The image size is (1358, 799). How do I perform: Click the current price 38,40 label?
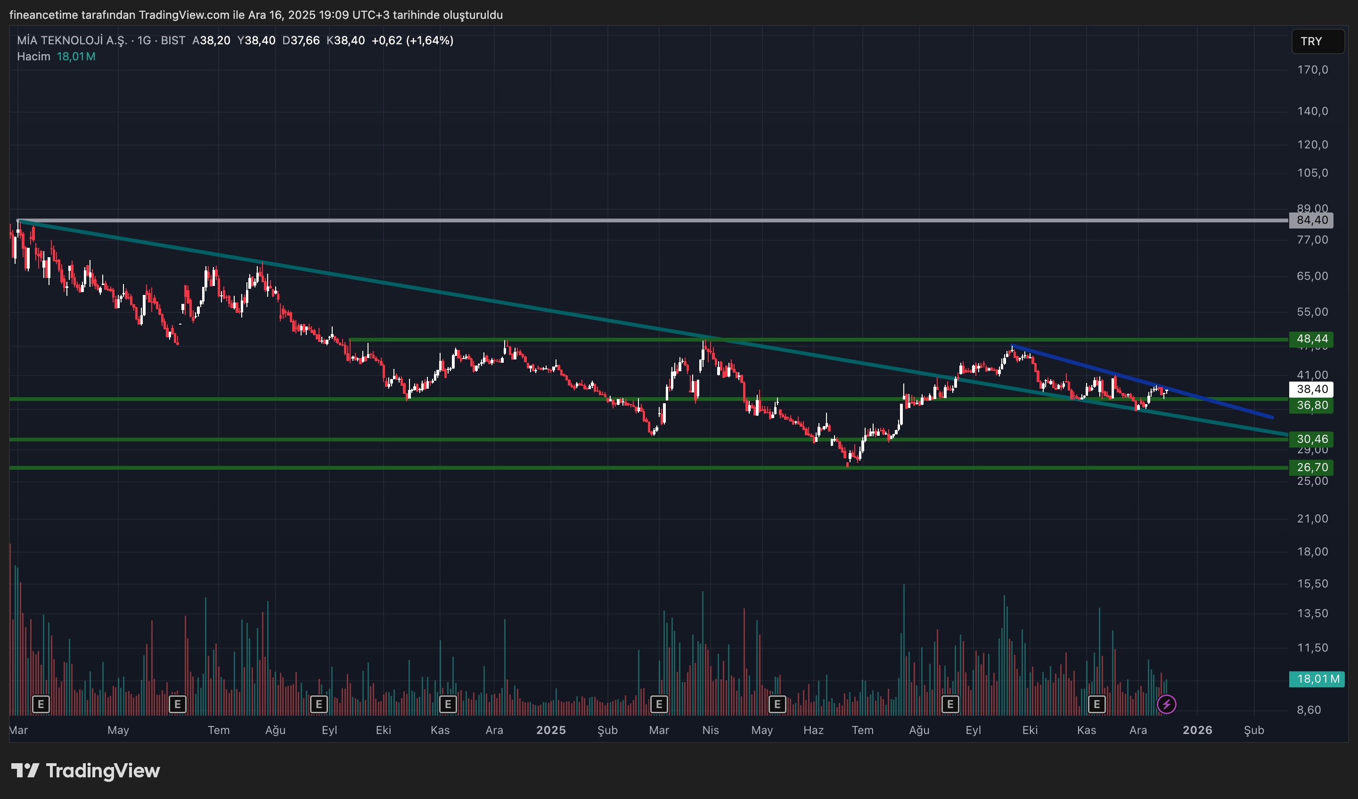click(x=1312, y=389)
